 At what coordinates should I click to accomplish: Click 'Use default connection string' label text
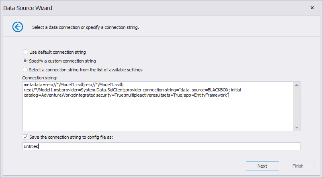pyautogui.click(x=57, y=52)
